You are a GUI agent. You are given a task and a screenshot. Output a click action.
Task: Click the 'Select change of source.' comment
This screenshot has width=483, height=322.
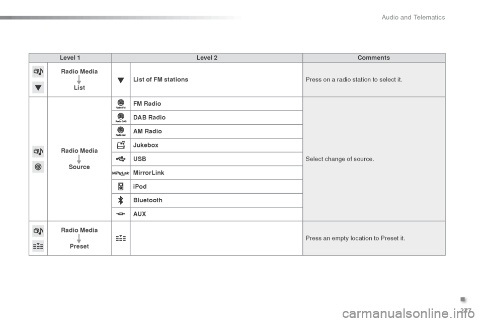(x=340, y=159)
